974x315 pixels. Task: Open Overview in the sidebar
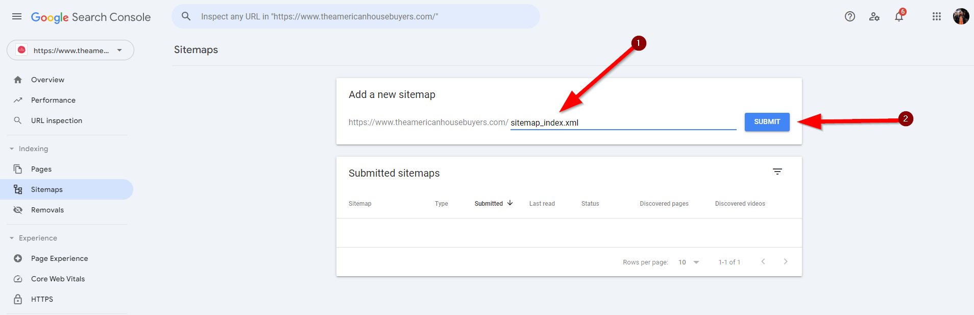coord(66,80)
